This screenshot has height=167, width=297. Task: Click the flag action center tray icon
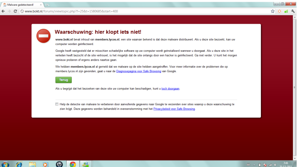tap(265, 165)
